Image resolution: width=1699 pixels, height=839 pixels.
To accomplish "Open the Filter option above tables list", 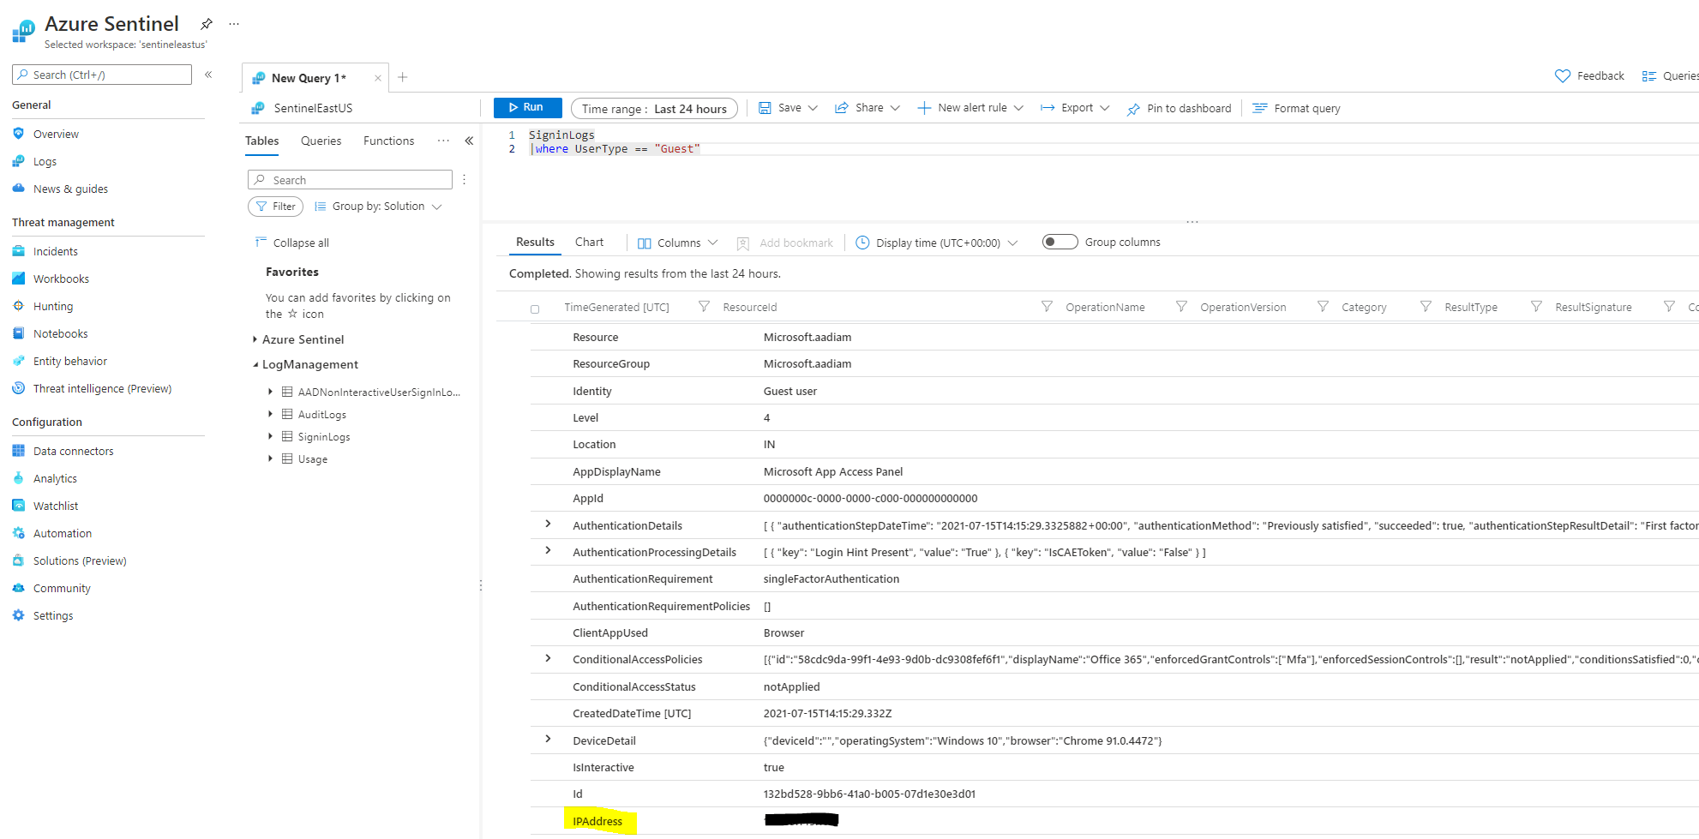I will coord(275,206).
